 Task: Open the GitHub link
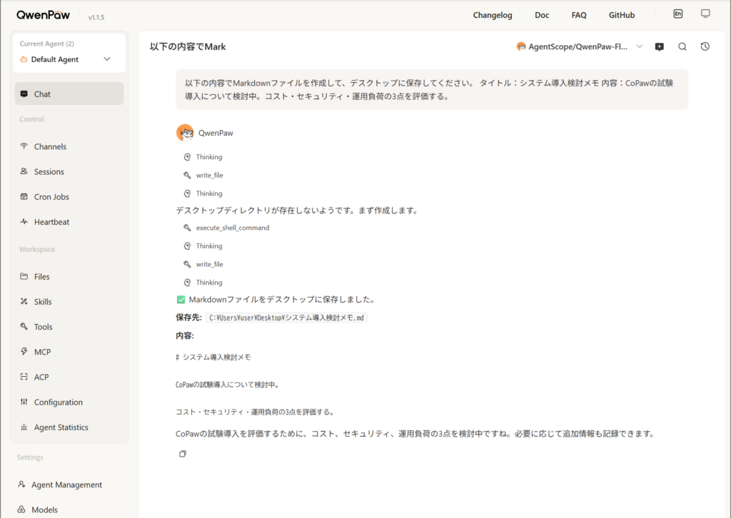coord(622,15)
